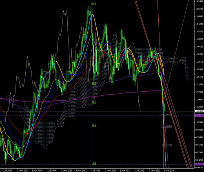Select the 1 Mar 2007 date label
The image size is (204, 172).
[x=81, y=170]
